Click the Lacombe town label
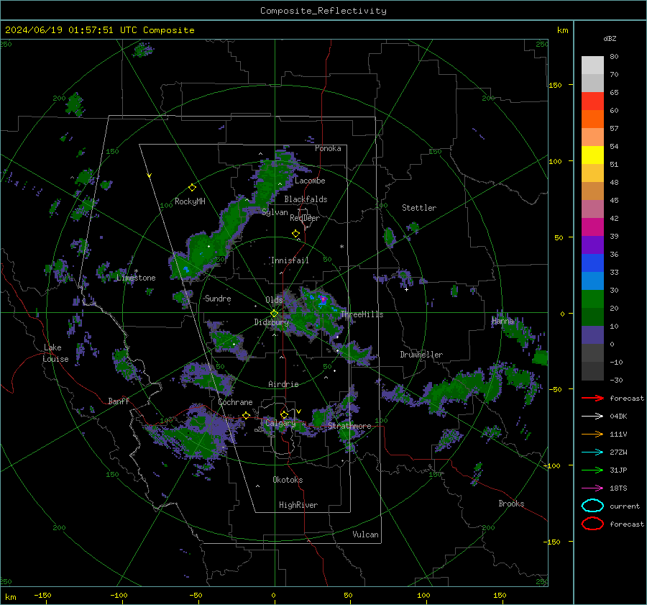This screenshot has height=605, width=647. 310,181
